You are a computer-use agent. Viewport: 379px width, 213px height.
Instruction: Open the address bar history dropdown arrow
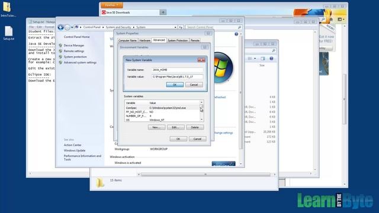pos(175,27)
